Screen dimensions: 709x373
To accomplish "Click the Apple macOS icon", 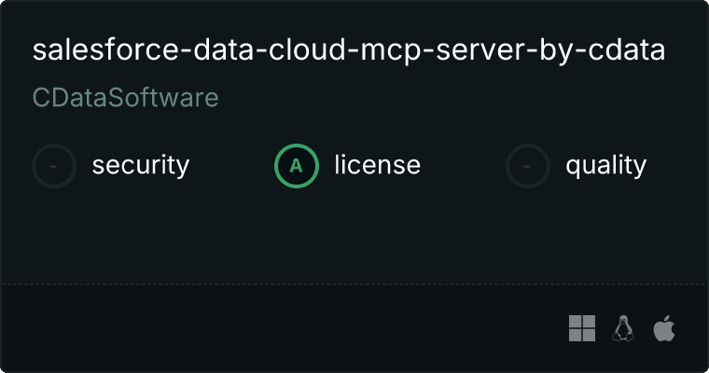I will [x=664, y=328].
